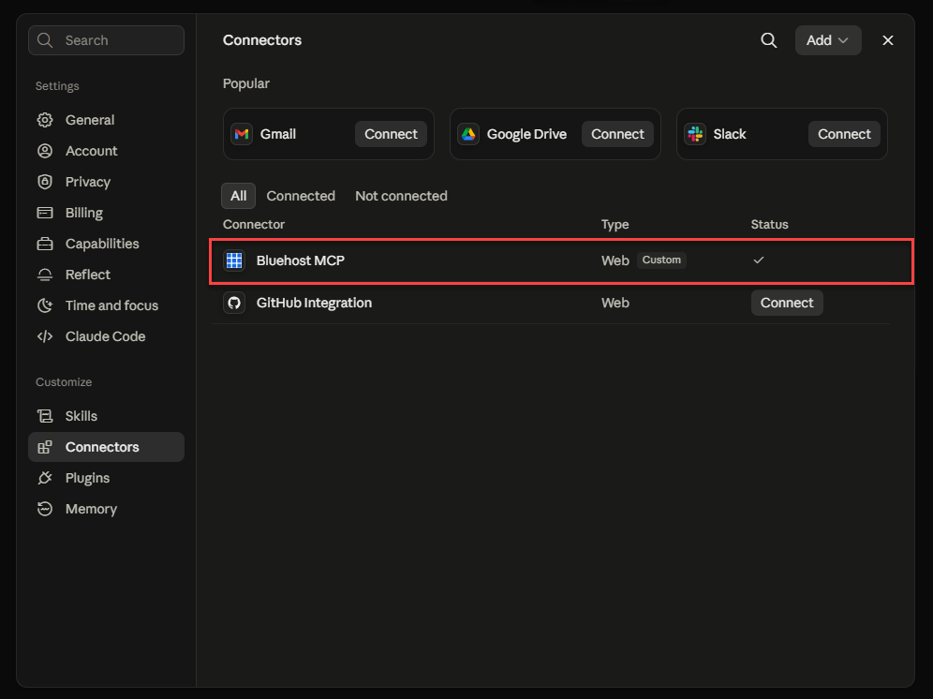Click the Google Drive card label
The width and height of the screenshot is (933, 699).
point(526,134)
